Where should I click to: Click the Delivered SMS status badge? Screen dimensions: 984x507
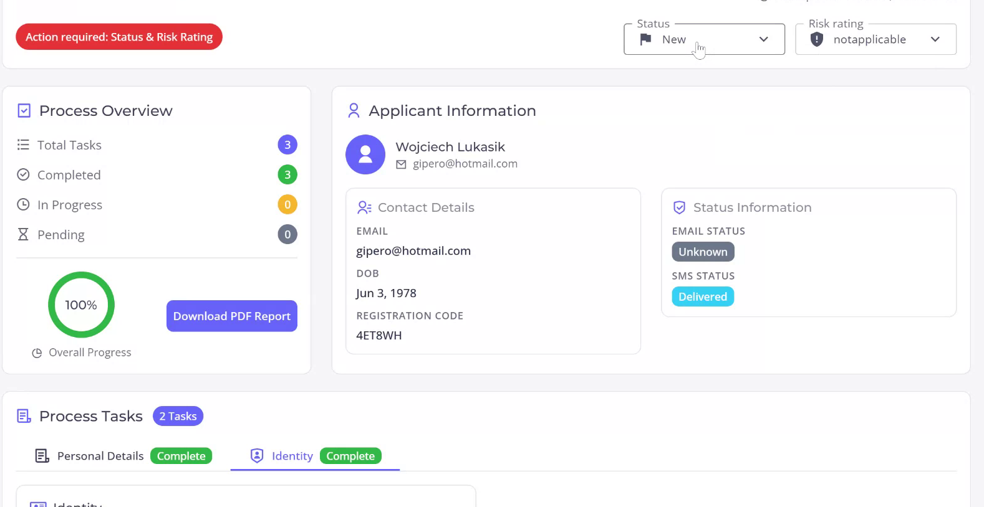coord(702,296)
